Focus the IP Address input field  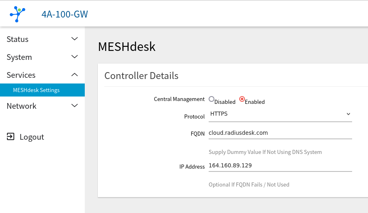click(x=280, y=165)
